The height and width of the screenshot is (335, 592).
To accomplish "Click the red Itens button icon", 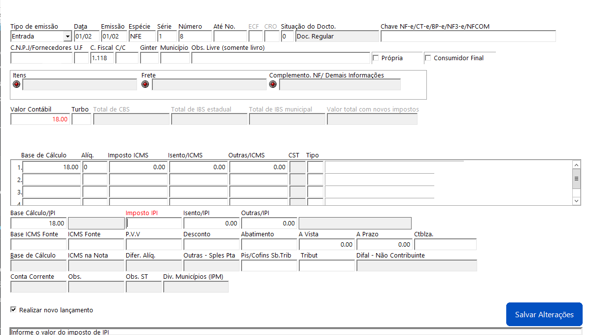I will [16, 84].
